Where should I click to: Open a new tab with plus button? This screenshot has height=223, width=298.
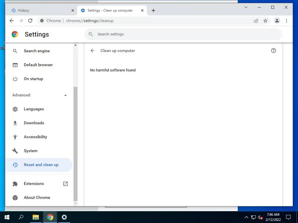[x=153, y=10]
